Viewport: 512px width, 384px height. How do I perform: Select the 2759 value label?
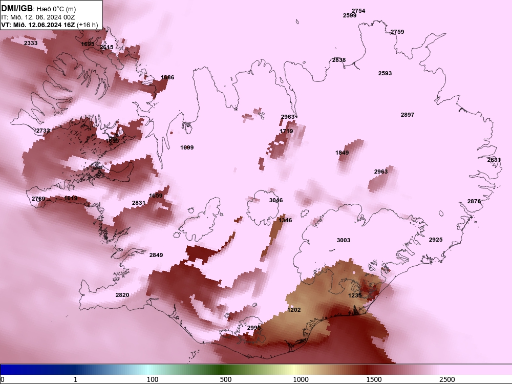[x=397, y=32]
